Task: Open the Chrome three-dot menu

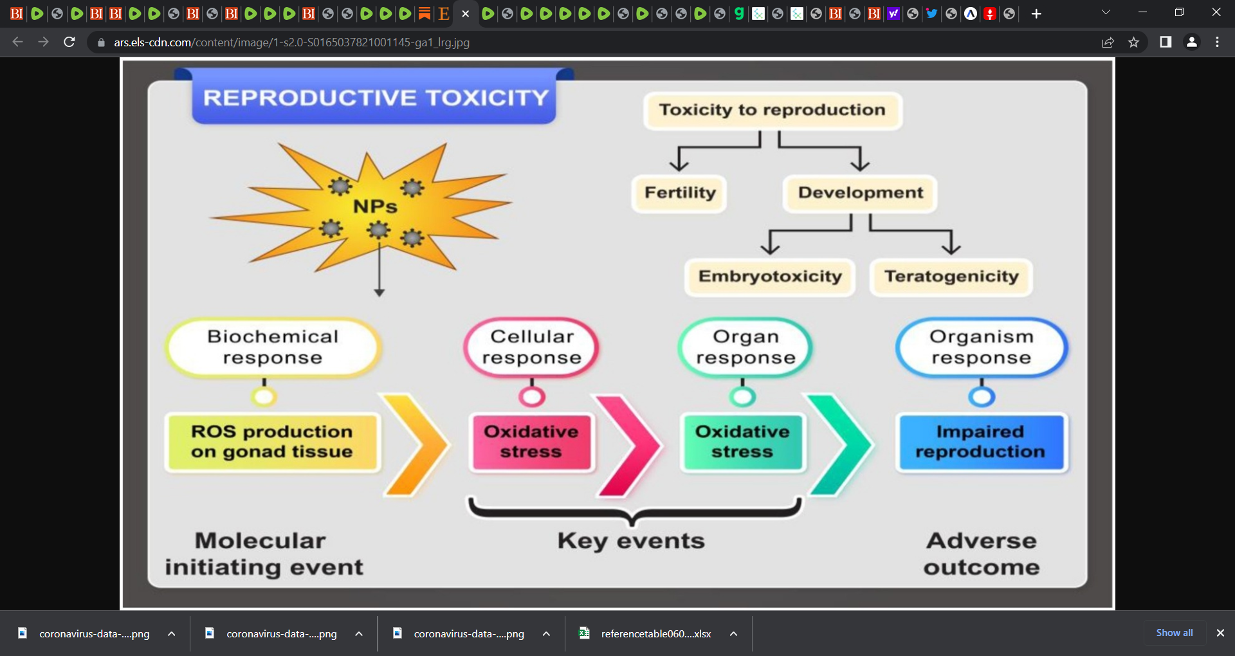Action: [x=1217, y=42]
